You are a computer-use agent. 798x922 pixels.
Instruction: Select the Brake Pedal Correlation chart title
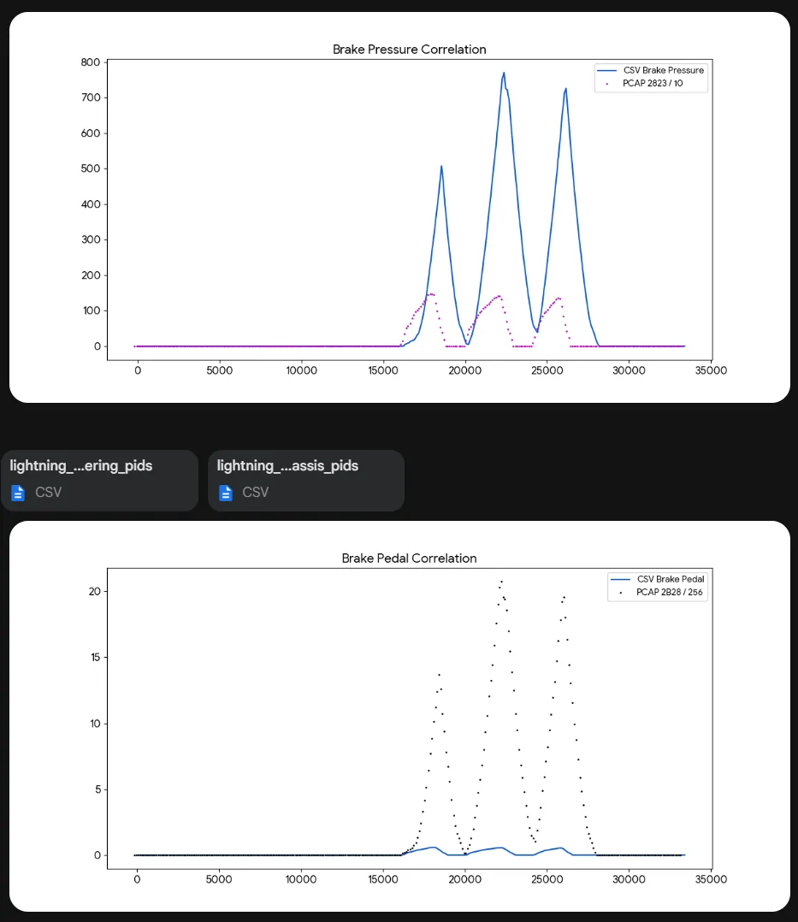[409, 558]
